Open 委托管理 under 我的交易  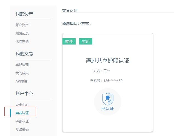[22, 65]
